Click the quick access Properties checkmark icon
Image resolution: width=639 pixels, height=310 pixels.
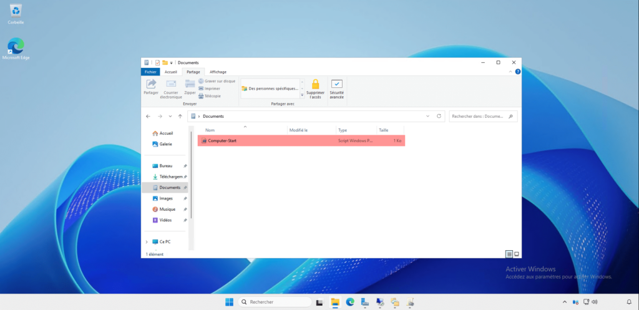pos(157,63)
